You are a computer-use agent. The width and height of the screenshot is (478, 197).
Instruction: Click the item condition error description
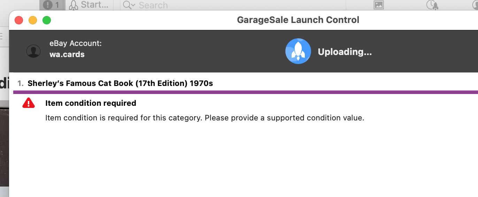coord(205,118)
